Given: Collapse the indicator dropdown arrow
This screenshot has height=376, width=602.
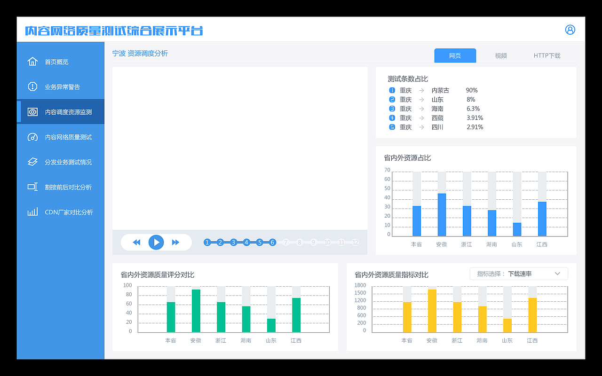Looking at the screenshot, I should point(558,274).
